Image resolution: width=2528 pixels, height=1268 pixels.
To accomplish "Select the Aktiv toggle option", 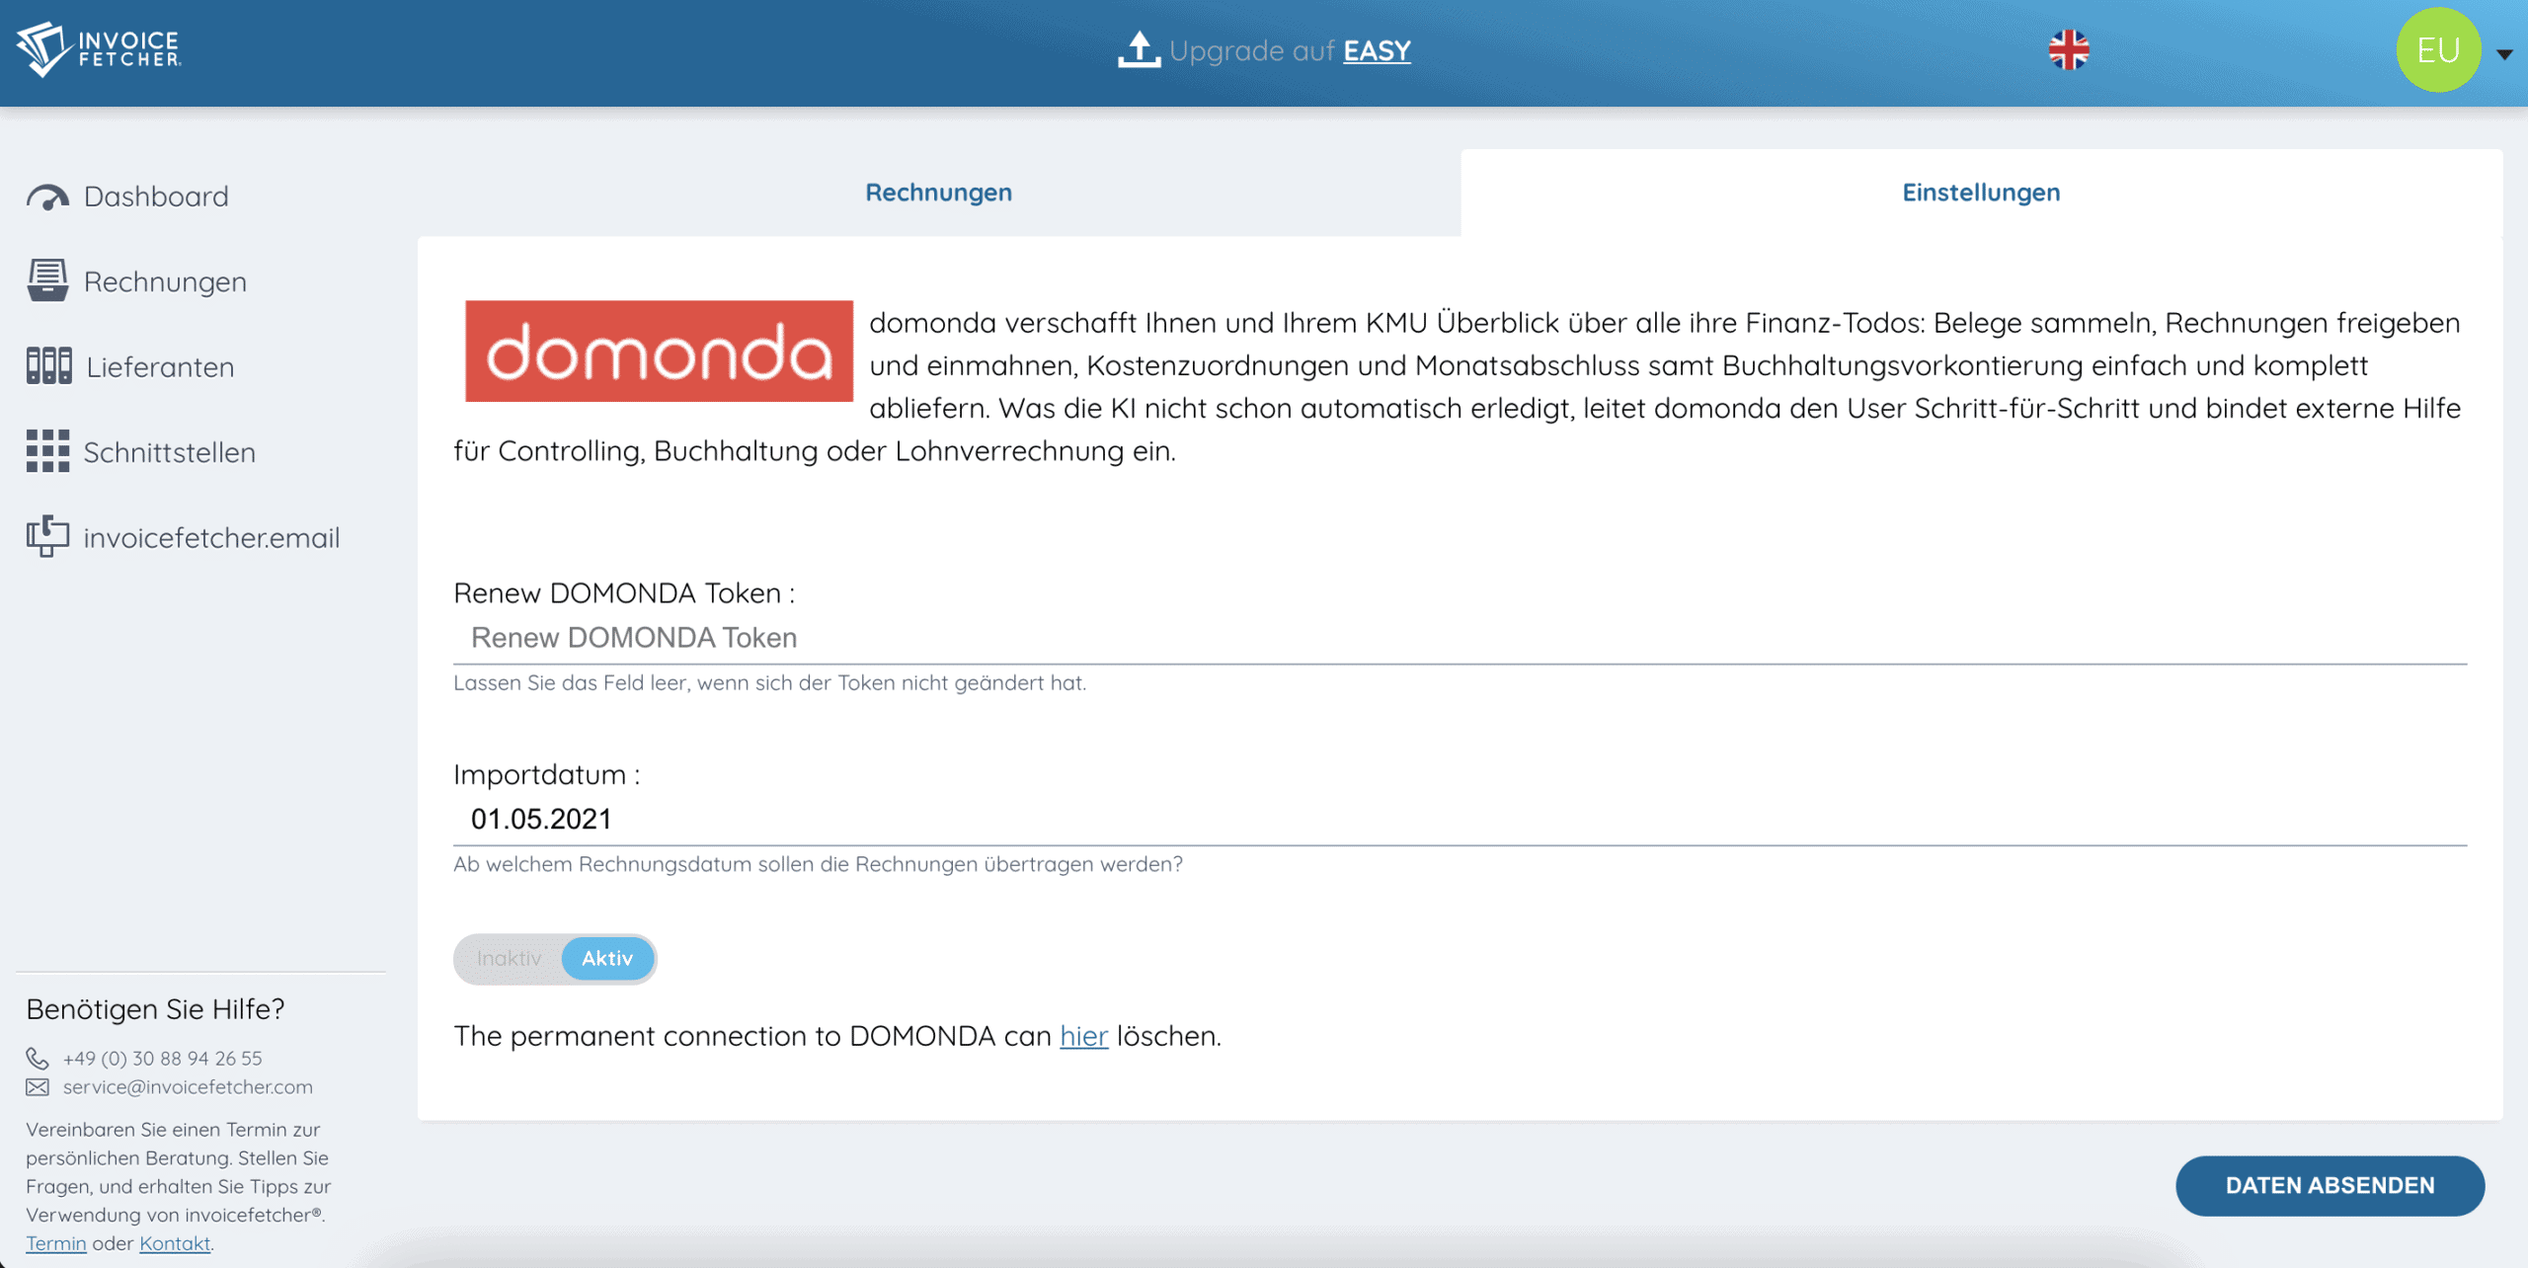I will pyautogui.click(x=607, y=959).
